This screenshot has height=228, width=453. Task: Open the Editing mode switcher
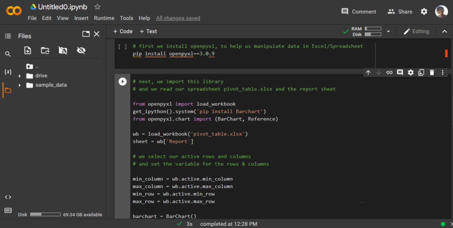[416, 31]
